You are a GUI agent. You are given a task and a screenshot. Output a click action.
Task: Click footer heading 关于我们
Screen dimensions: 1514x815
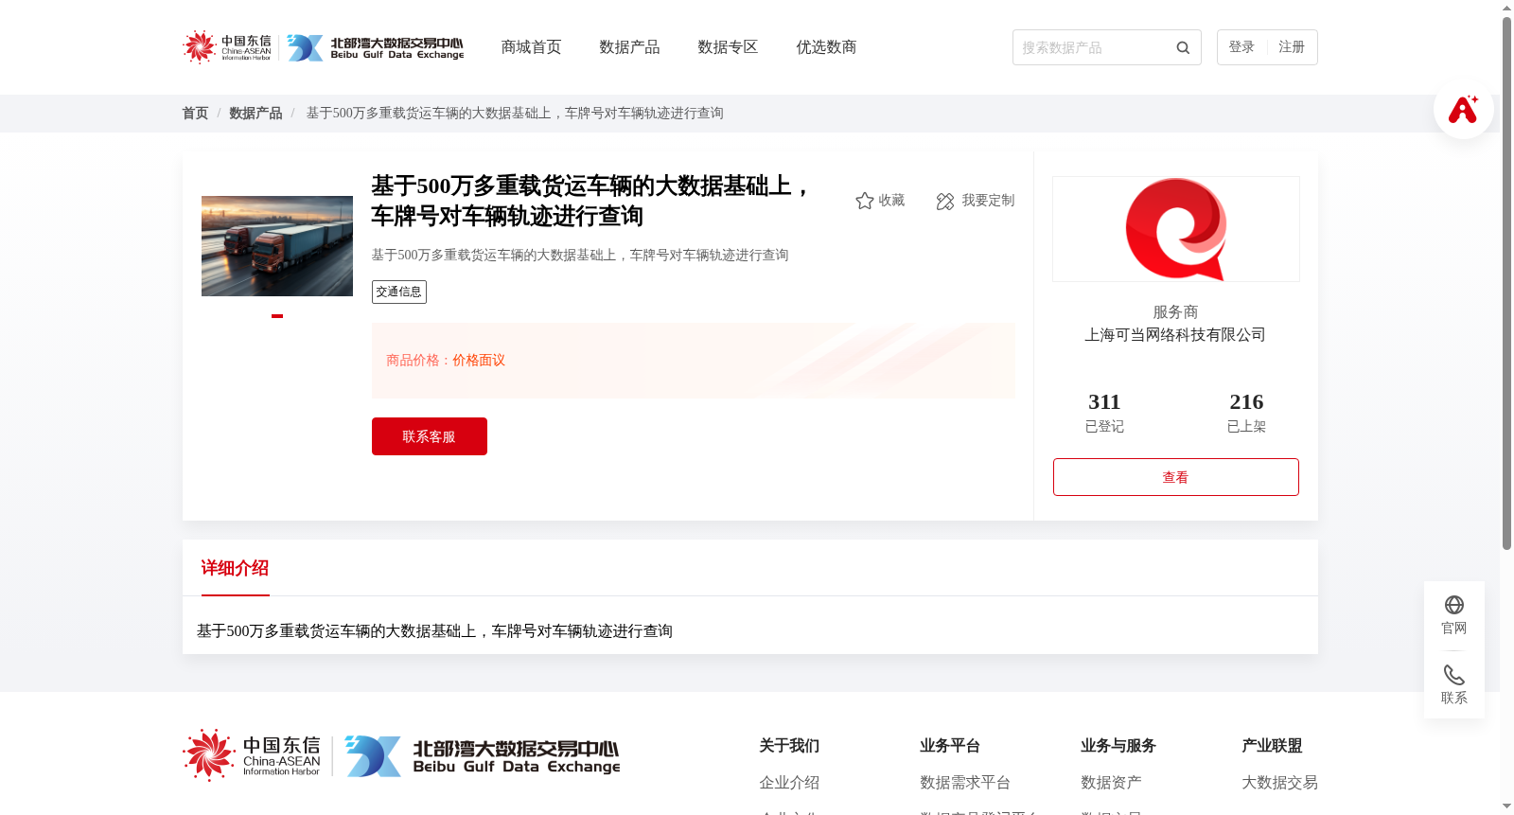coord(789,746)
